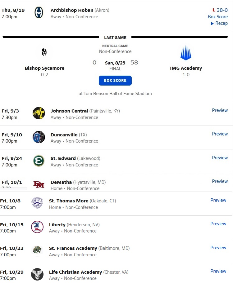The width and height of the screenshot is (233, 283).
Task: Click the Life Christian Academy logo
Action: pyautogui.click(x=37, y=274)
